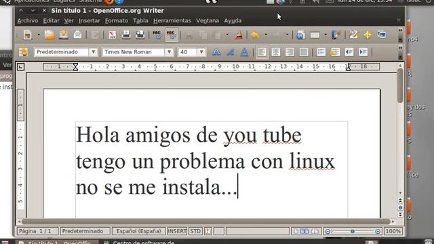Open the Archivo menu
This screenshot has width=434, height=244.
coord(27,21)
